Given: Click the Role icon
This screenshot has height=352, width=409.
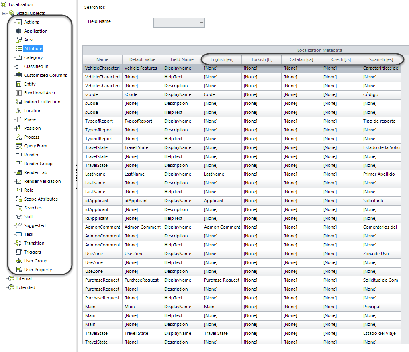Looking at the screenshot, I should (x=19, y=190).
